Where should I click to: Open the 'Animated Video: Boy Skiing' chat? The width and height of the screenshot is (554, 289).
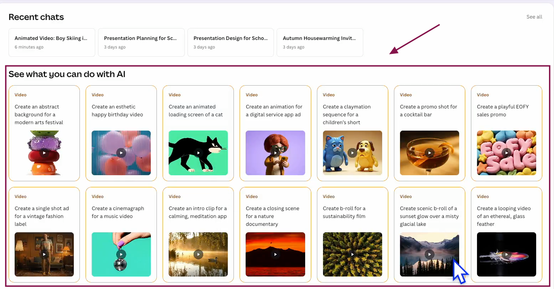coord(52,42)
